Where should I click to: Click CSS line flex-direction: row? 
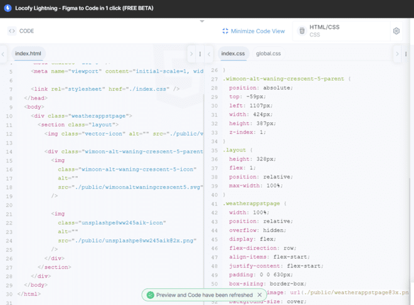pos(263,248)
